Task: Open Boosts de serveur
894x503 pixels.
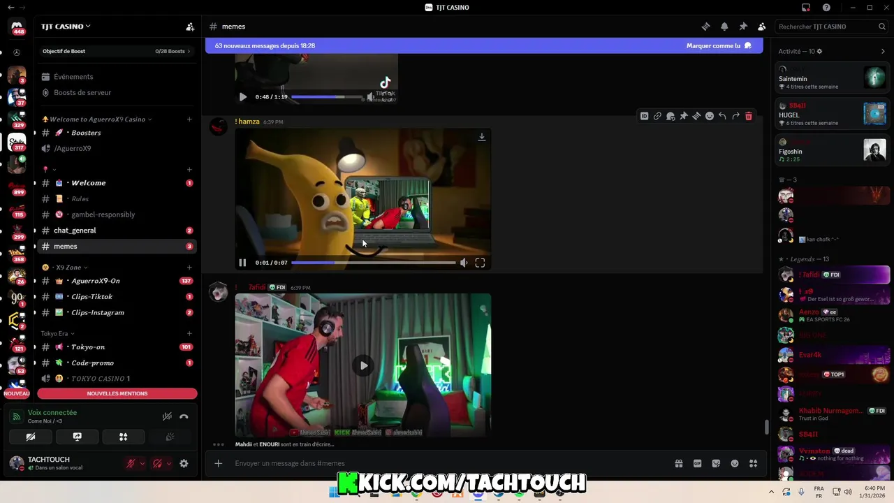Action: pyautogui.click(x=117, y=92)
